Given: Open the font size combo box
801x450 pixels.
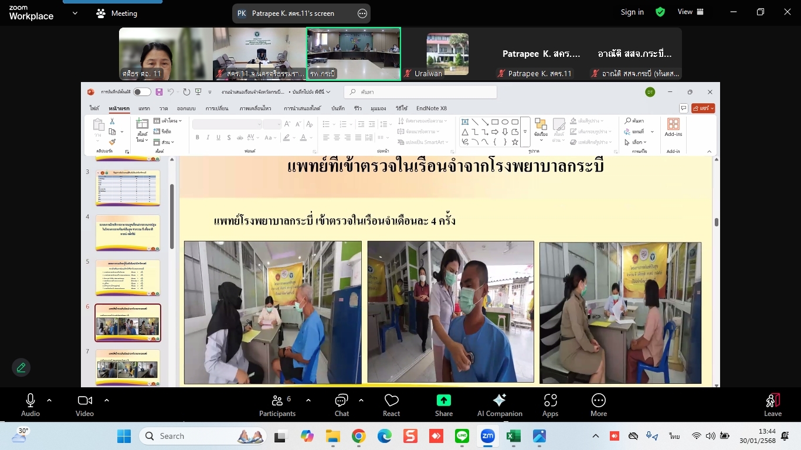Looking at the screenshot, I should pyautogui.click(x=273, y=124).
